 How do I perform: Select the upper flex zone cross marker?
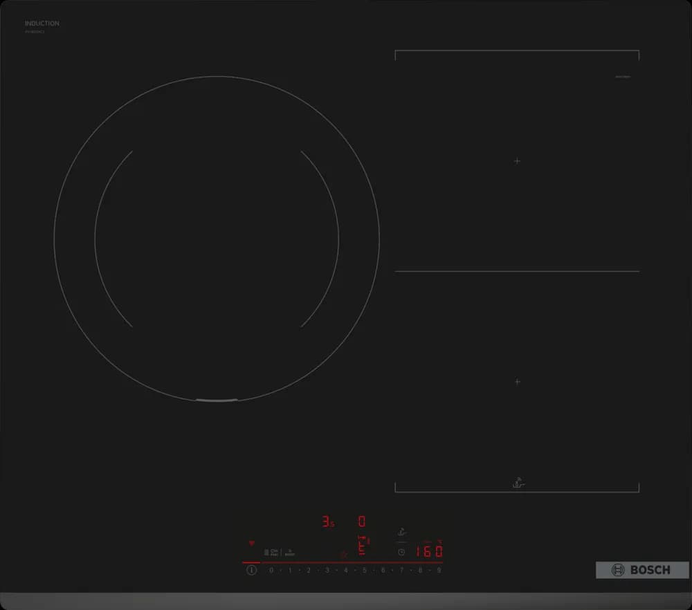(517, 161)
